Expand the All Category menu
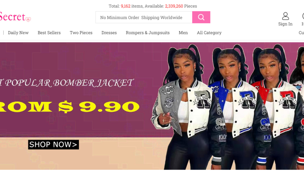 point(209,33)
